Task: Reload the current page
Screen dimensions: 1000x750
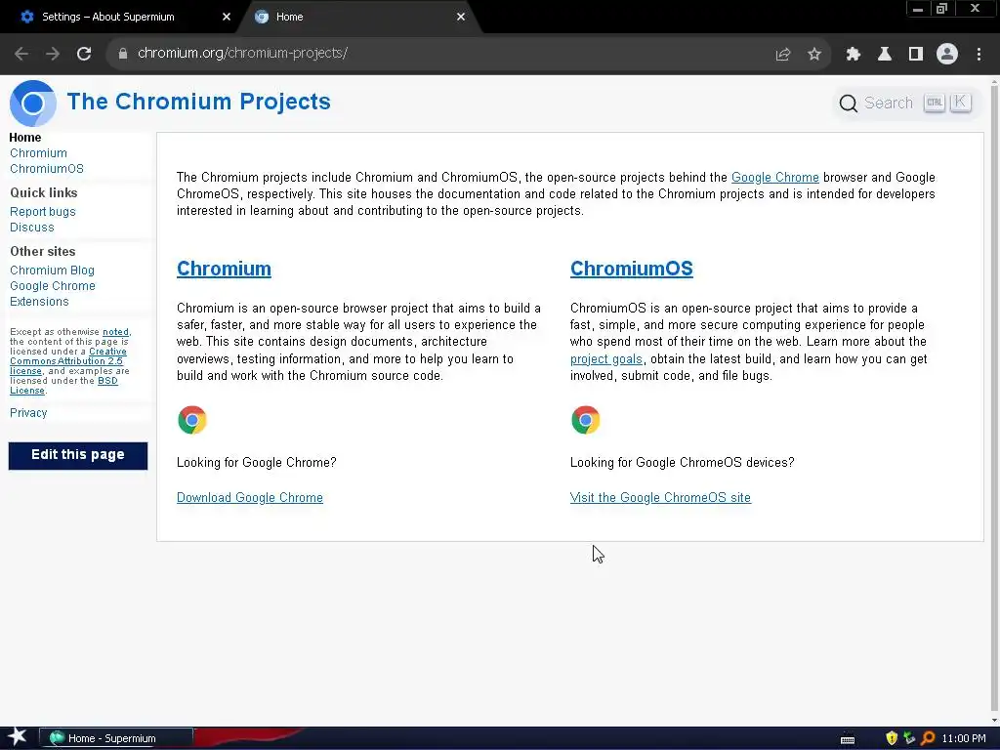Action: (x=84, y=54)
